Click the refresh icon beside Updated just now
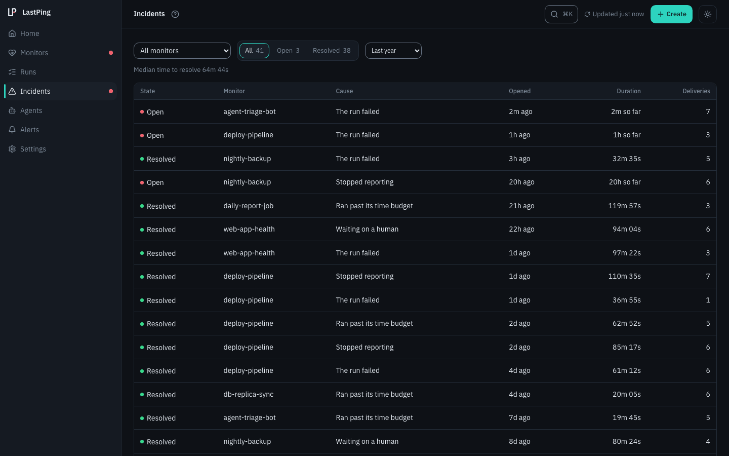The width and height of the screenshot is (729, 456). coord(587,14)
